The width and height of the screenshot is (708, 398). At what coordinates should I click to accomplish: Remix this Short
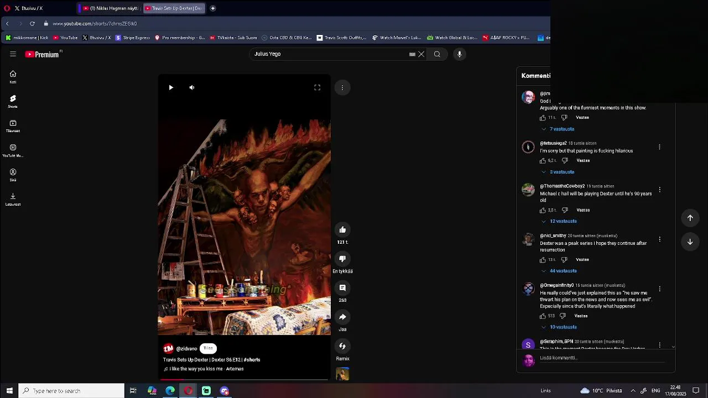[342, 346]
